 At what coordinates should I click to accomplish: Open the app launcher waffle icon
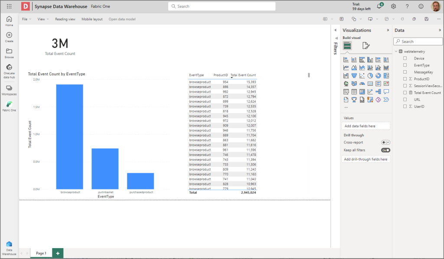pos(9,6)
